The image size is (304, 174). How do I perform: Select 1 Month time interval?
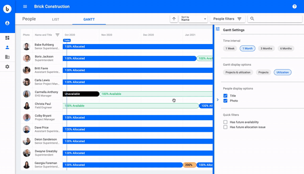tap(247, 48)
